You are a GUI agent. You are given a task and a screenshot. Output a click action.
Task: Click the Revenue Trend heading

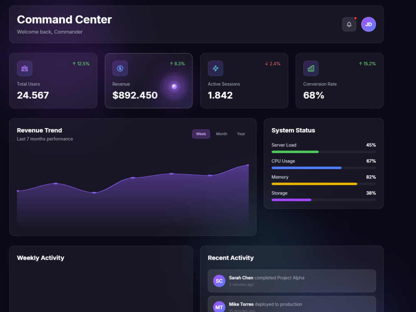[x=40, y=130]
